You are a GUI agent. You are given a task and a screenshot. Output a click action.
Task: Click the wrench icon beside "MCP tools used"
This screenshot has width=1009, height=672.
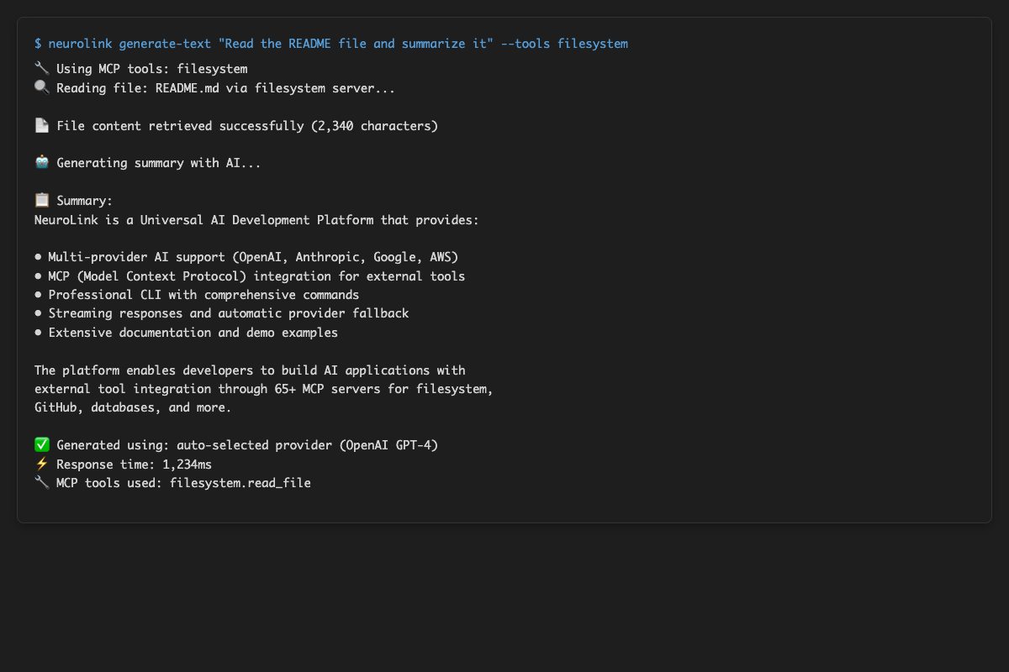[x=41, y=483]
